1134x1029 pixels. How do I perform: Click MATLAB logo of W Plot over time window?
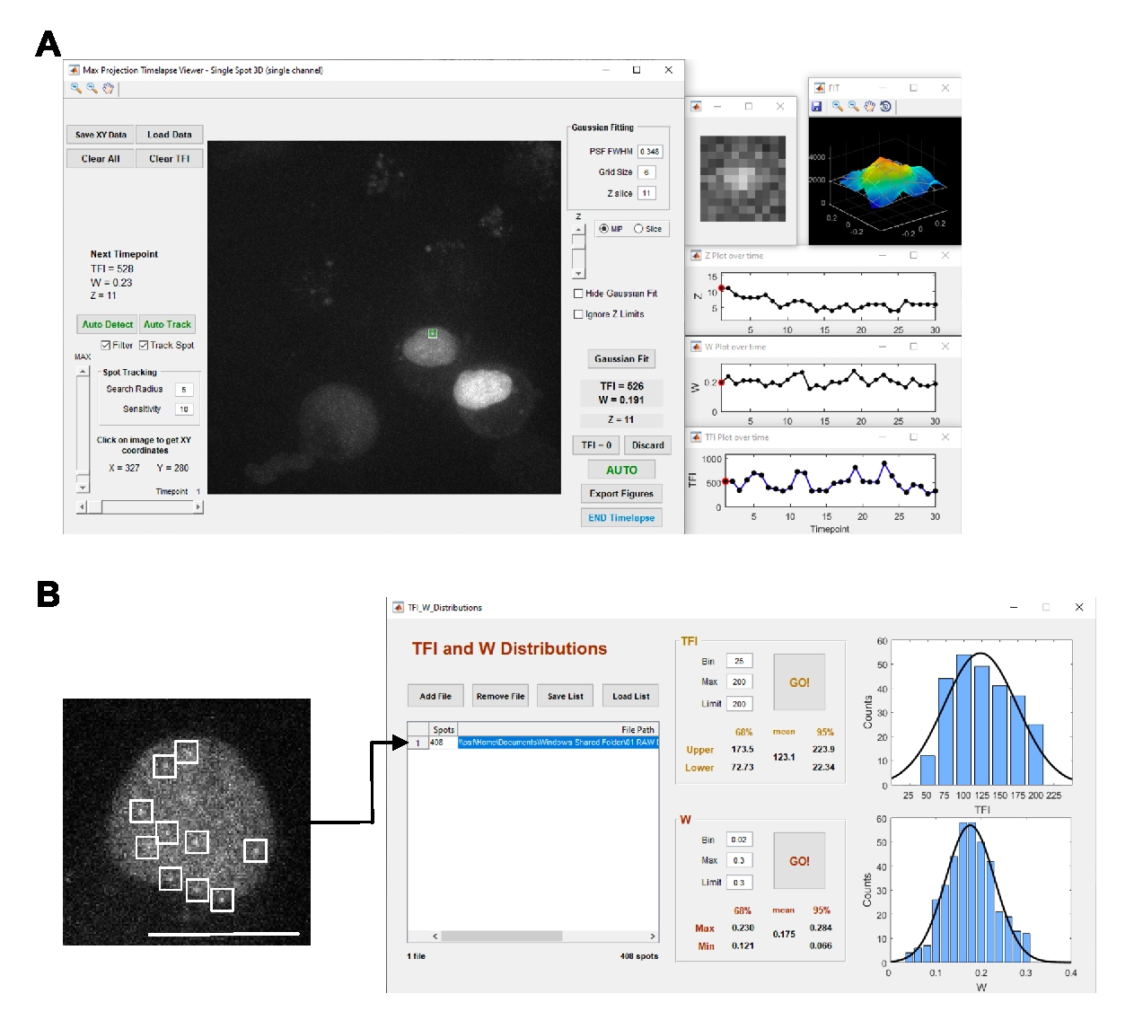(696, 347)
